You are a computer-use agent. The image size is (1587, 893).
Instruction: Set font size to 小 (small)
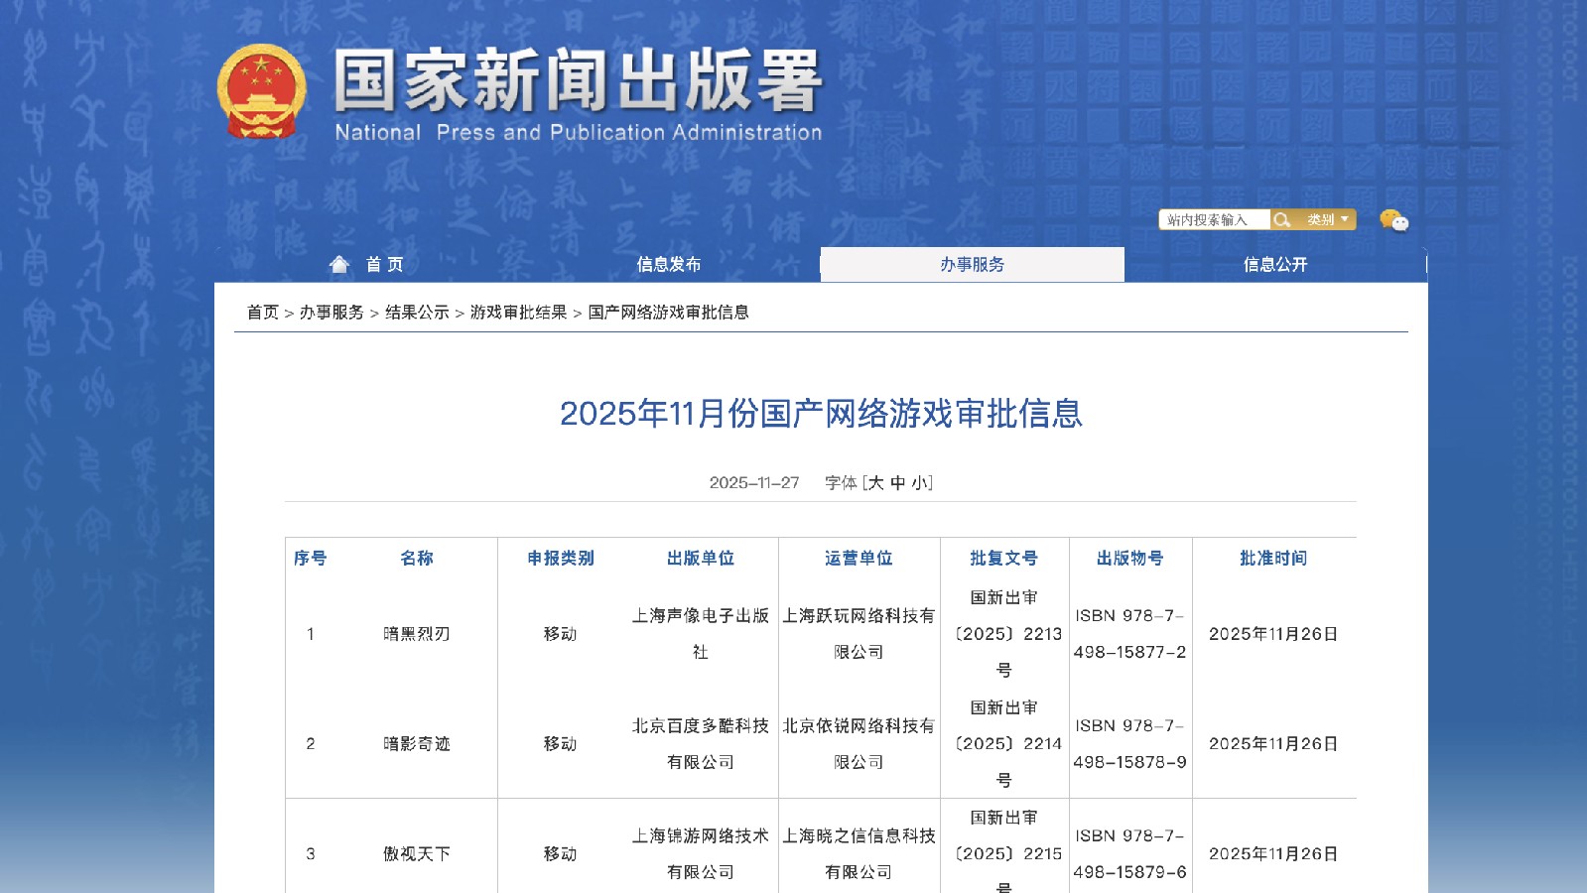919,482
